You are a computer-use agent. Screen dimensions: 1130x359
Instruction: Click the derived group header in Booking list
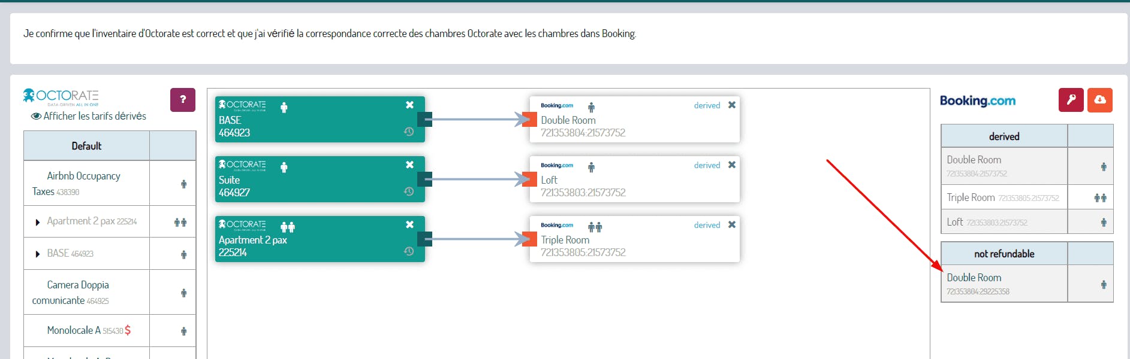(1004, 136)
